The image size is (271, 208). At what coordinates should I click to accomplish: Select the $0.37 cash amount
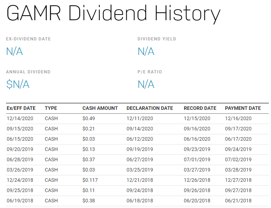click(89, 159)
